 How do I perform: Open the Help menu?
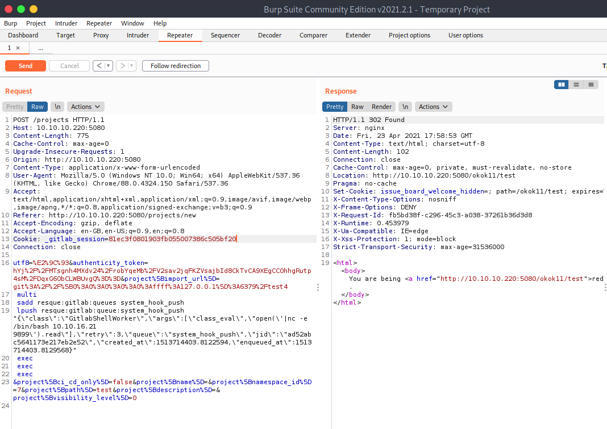pyautogui.click(x=160, y=23)
